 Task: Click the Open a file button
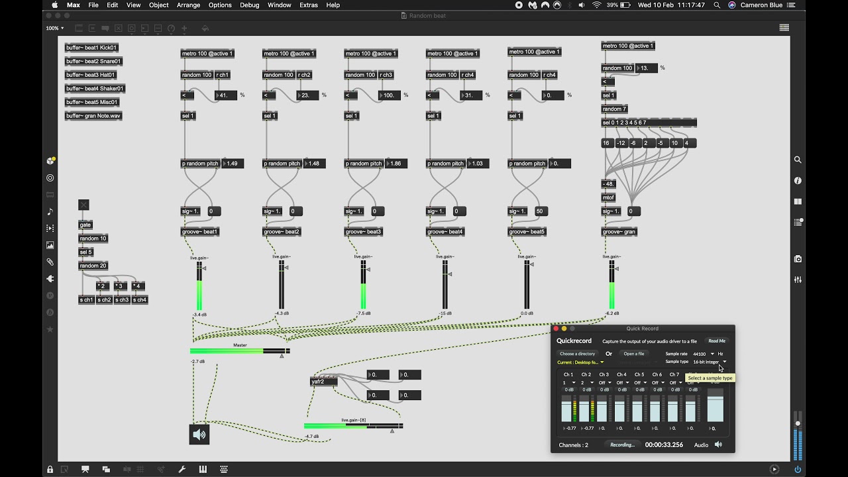click(634, 354)
